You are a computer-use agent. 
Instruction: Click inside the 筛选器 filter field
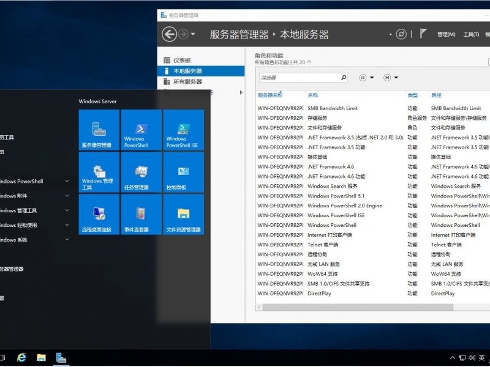click(x=300, y=78)
